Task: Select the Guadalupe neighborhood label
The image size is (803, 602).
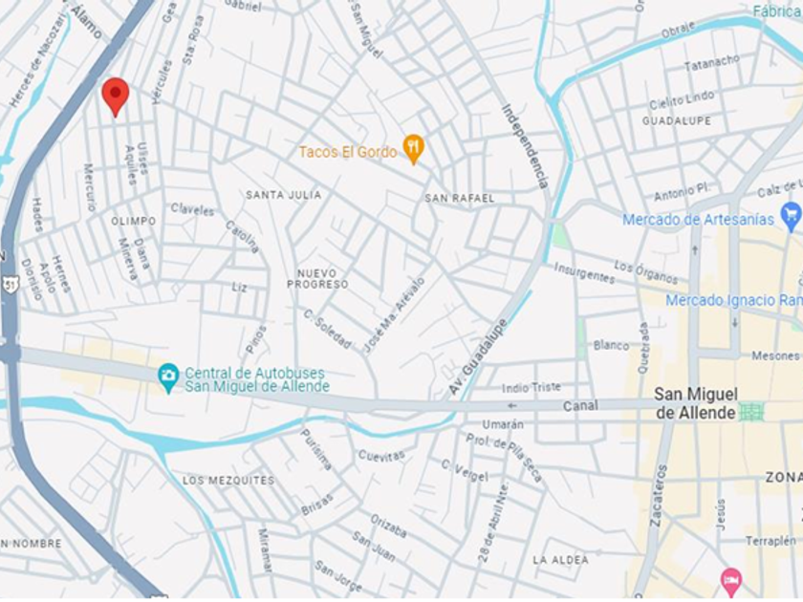Action: click(677, 121)
